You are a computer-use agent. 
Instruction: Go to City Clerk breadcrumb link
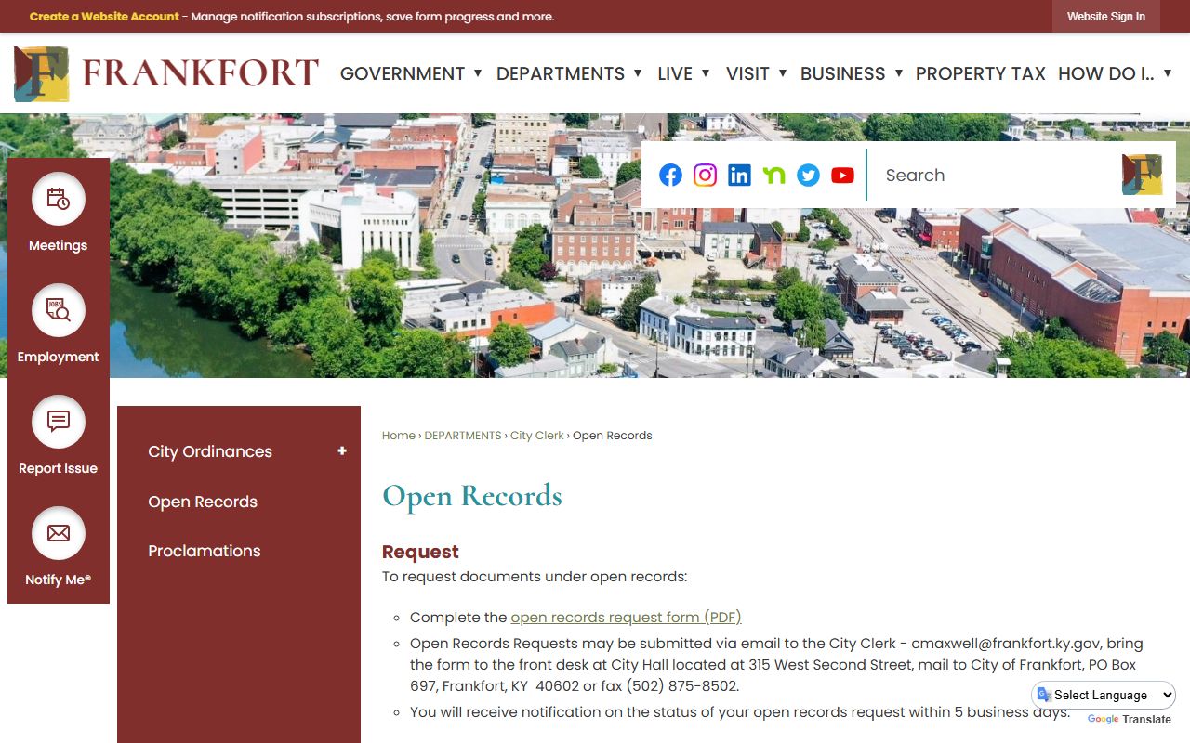tap(537, 435)
